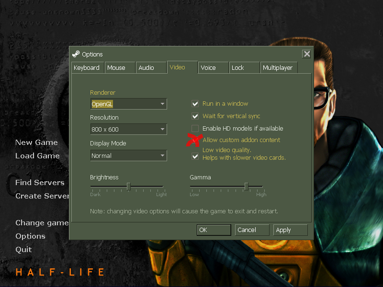
Task: Open the Display Mode dropdown showing Normal
Action: point(128,155)
